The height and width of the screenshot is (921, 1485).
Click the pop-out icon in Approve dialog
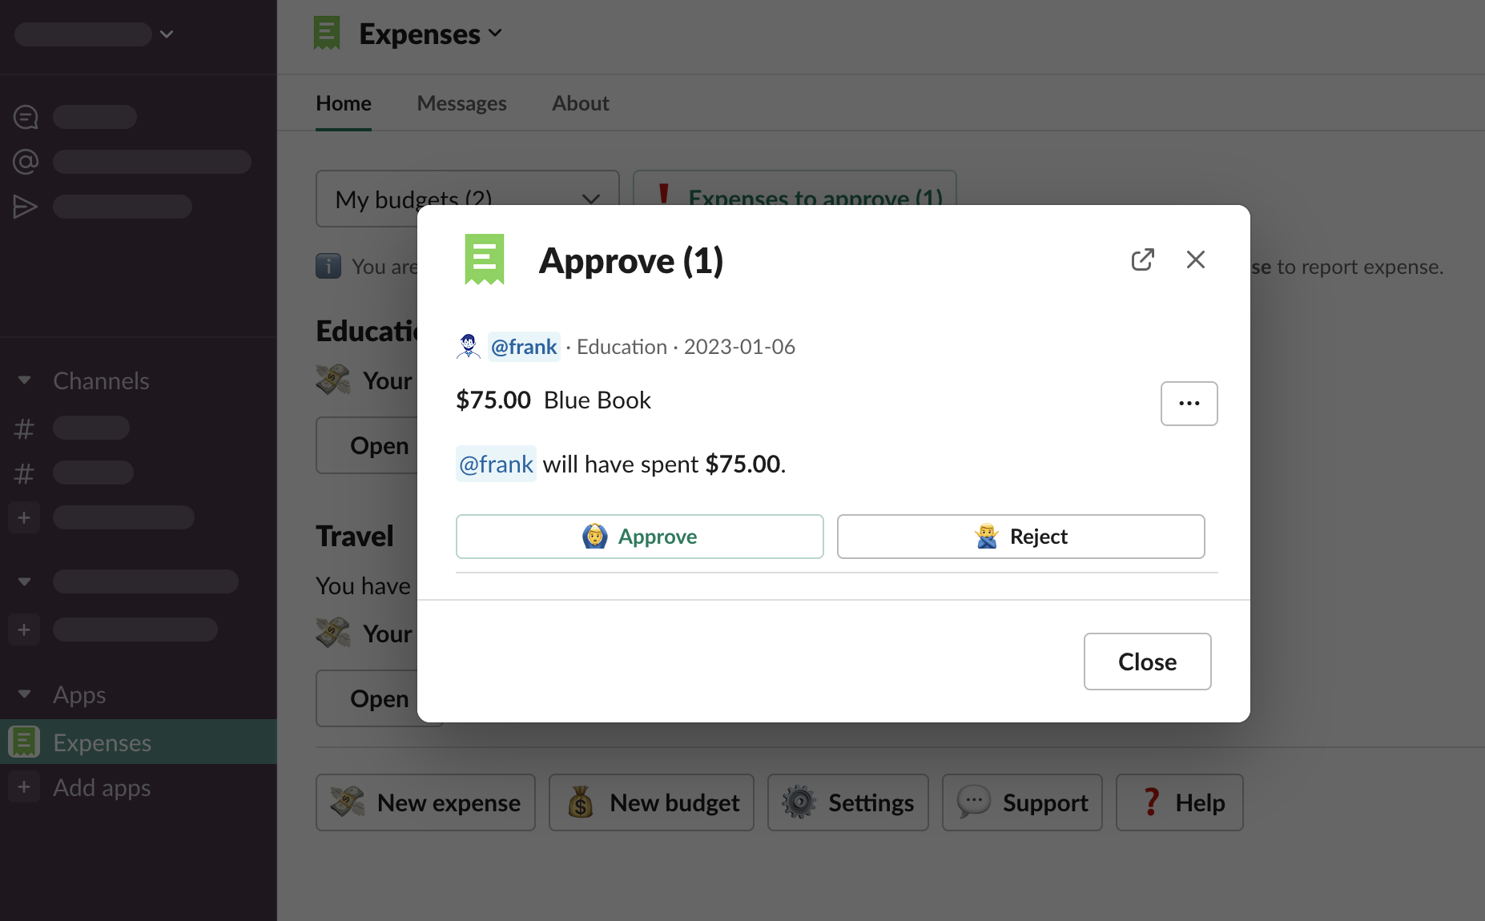[1142, 259]
